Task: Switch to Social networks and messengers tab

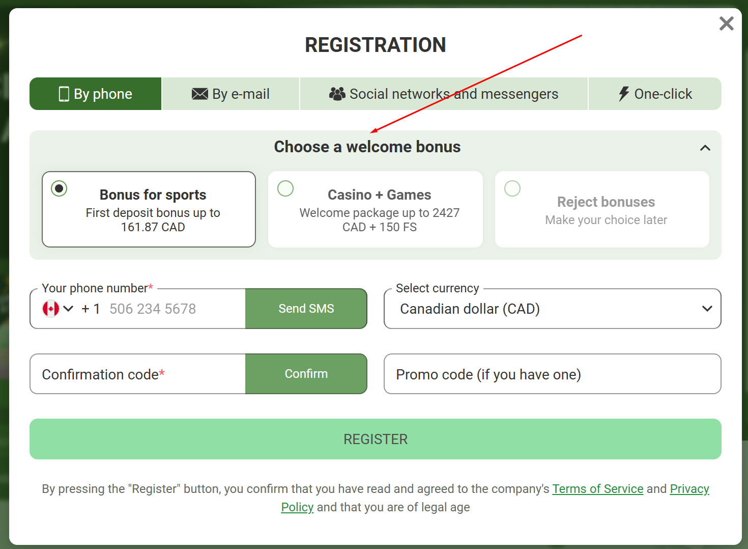Action: point(444,94)
